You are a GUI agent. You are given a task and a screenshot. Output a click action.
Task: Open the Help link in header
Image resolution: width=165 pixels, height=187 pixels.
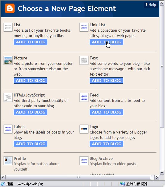click(151, 5)
